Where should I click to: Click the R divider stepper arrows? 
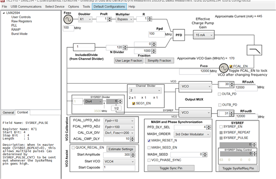pyautogui.click(x=150, y=19)
